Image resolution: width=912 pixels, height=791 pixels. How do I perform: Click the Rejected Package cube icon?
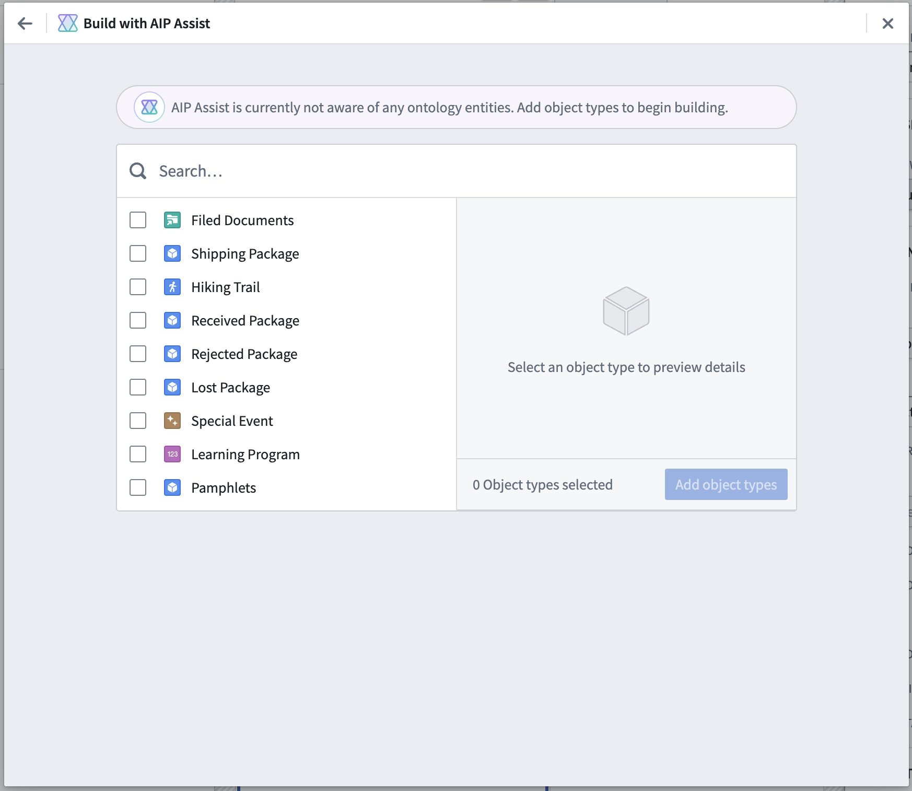pos(172,354)
